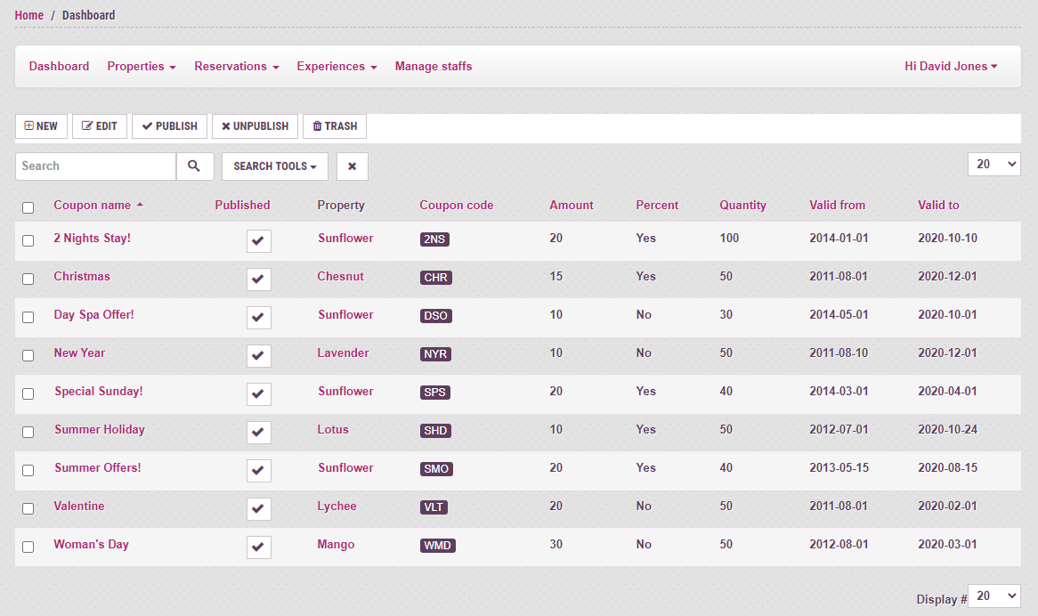This screenshot has height=616, width=1038.
Task: Tick the checkbox for Woman's Day
Action: pos(28,547)
